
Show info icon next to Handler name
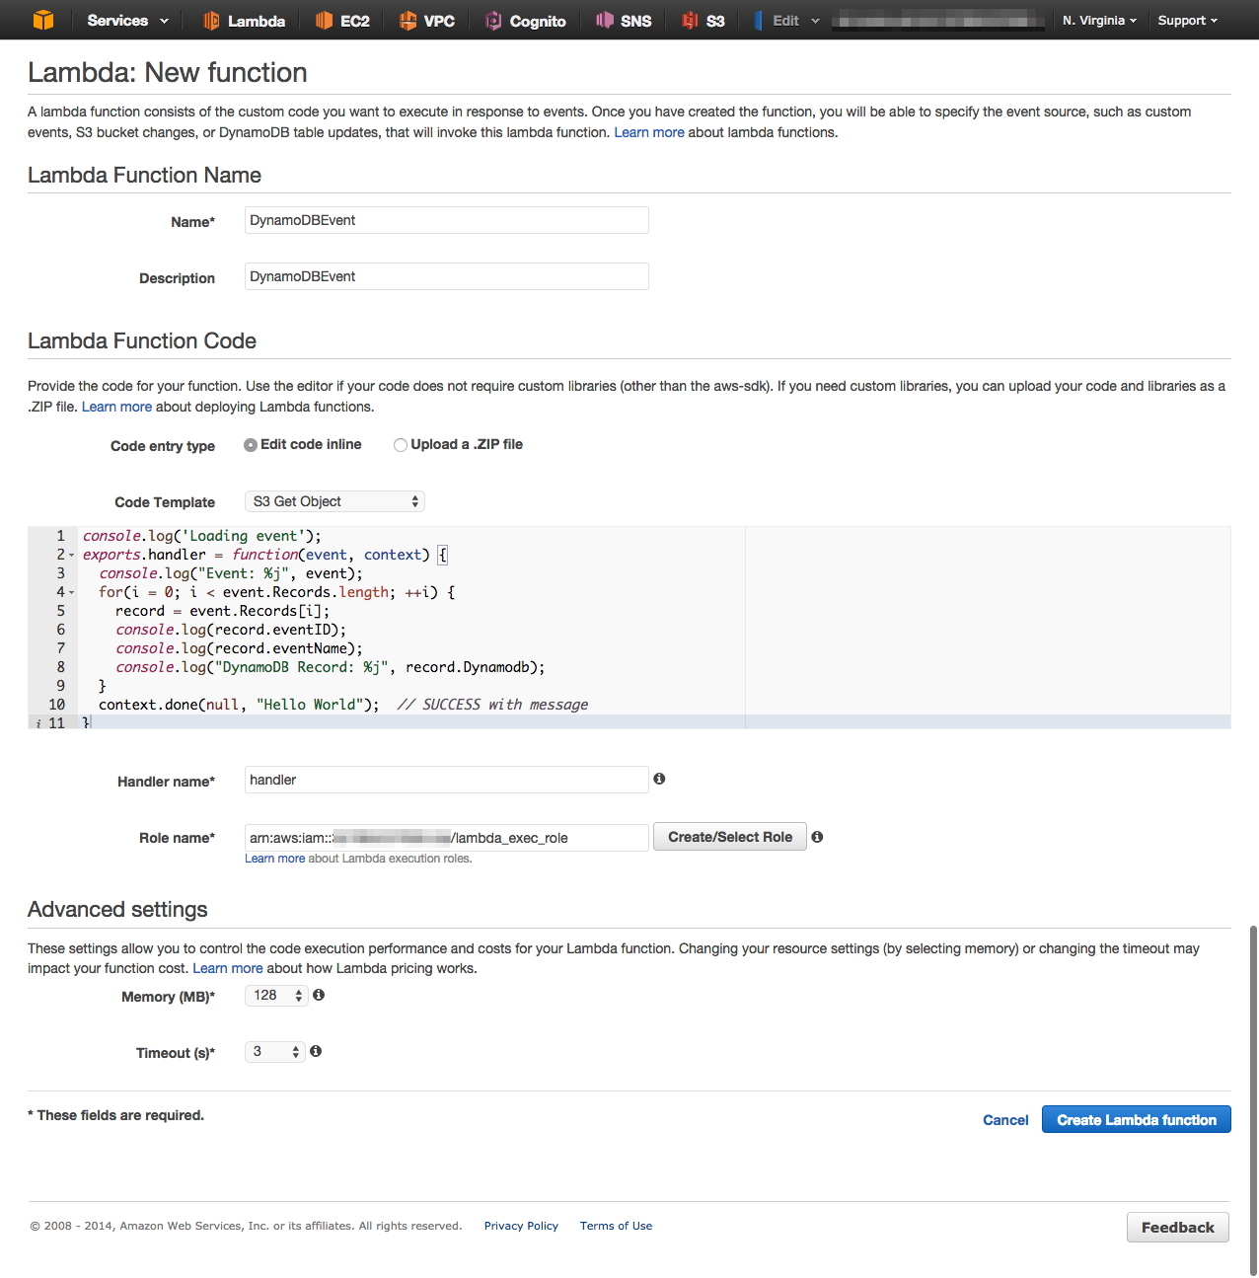[659, 779]
